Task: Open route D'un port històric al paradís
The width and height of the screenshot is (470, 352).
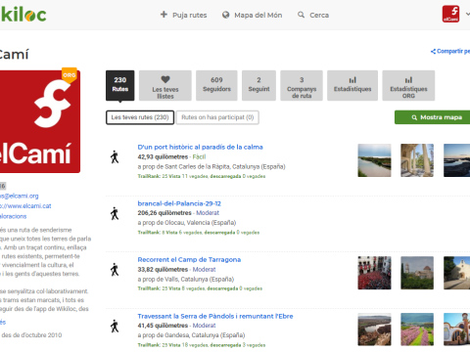Action: coord(200,147)
